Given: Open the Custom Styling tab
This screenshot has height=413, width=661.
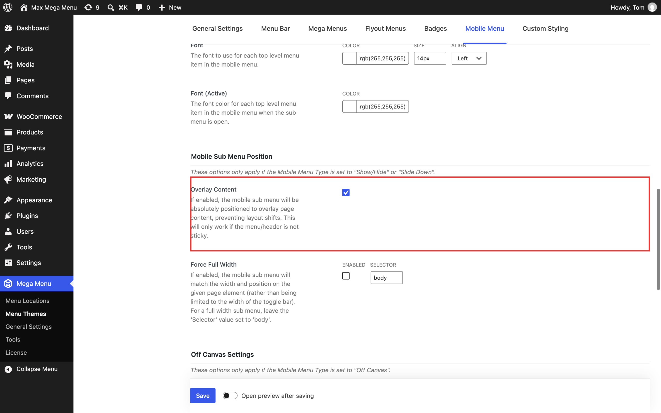Looking at the screenshot, I should click(546, 28).
